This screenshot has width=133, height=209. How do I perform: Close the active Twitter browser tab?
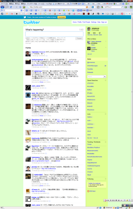(130, 14)
